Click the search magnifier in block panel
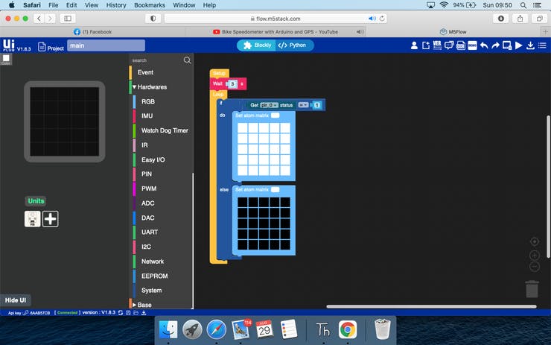Image resolution: width=551 pixels, height=345 pixels. click(187, 60)
